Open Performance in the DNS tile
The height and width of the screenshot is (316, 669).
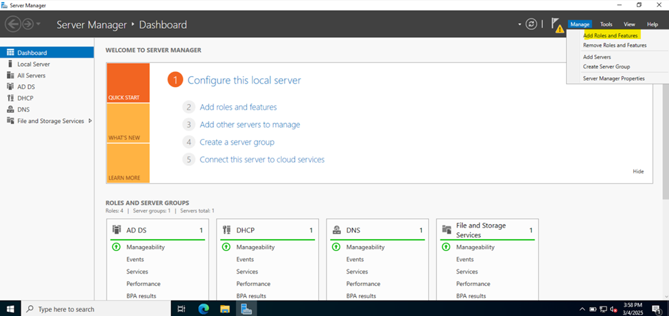pos(363,284)
